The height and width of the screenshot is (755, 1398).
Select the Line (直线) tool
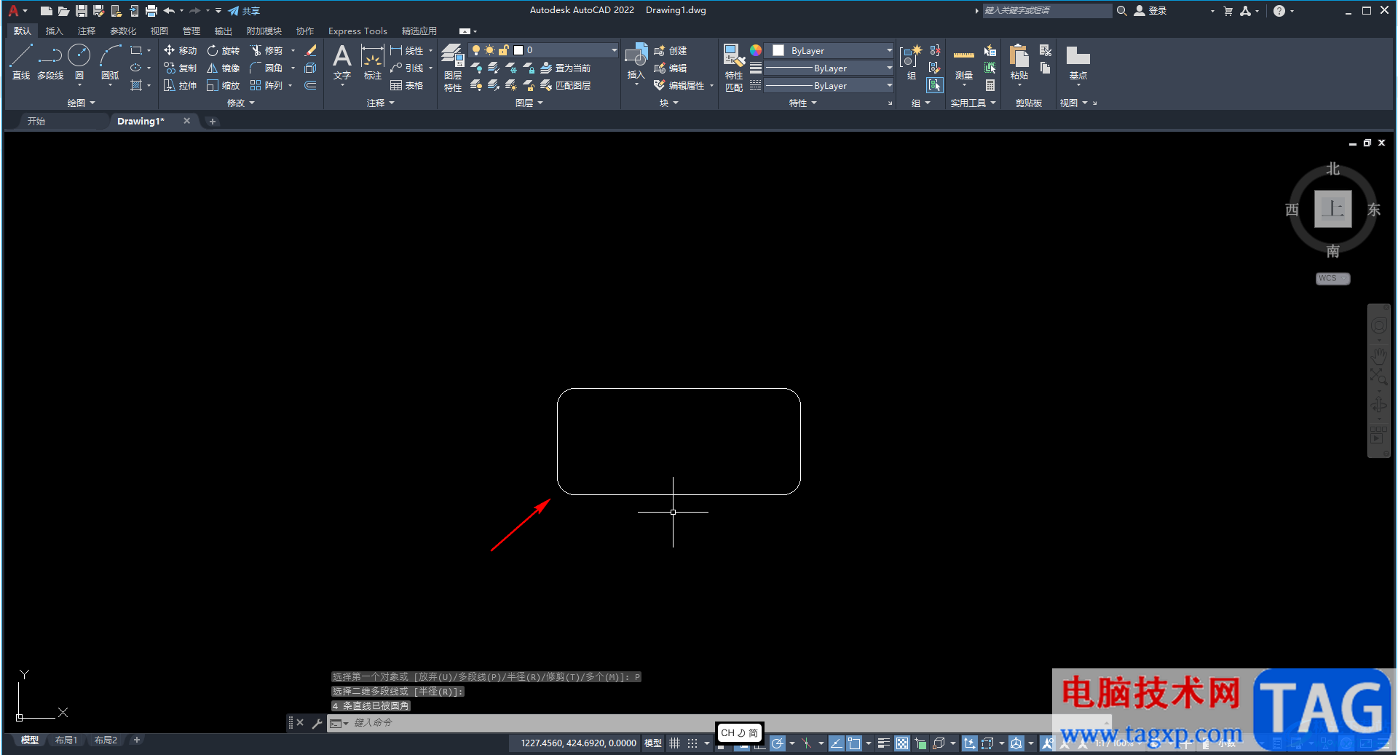pyautogui.click(x=21, y=61)
